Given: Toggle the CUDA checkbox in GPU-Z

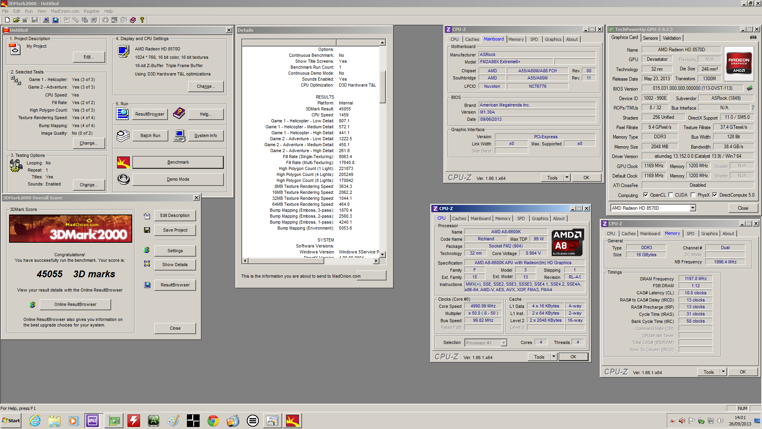Looking at the screenshot, I should pos(671,195).
